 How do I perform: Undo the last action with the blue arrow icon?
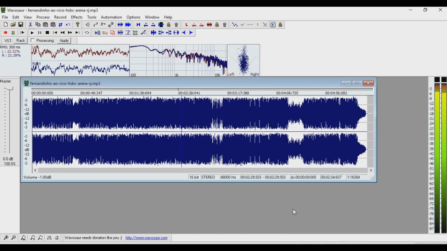click(x=68, y=25)
